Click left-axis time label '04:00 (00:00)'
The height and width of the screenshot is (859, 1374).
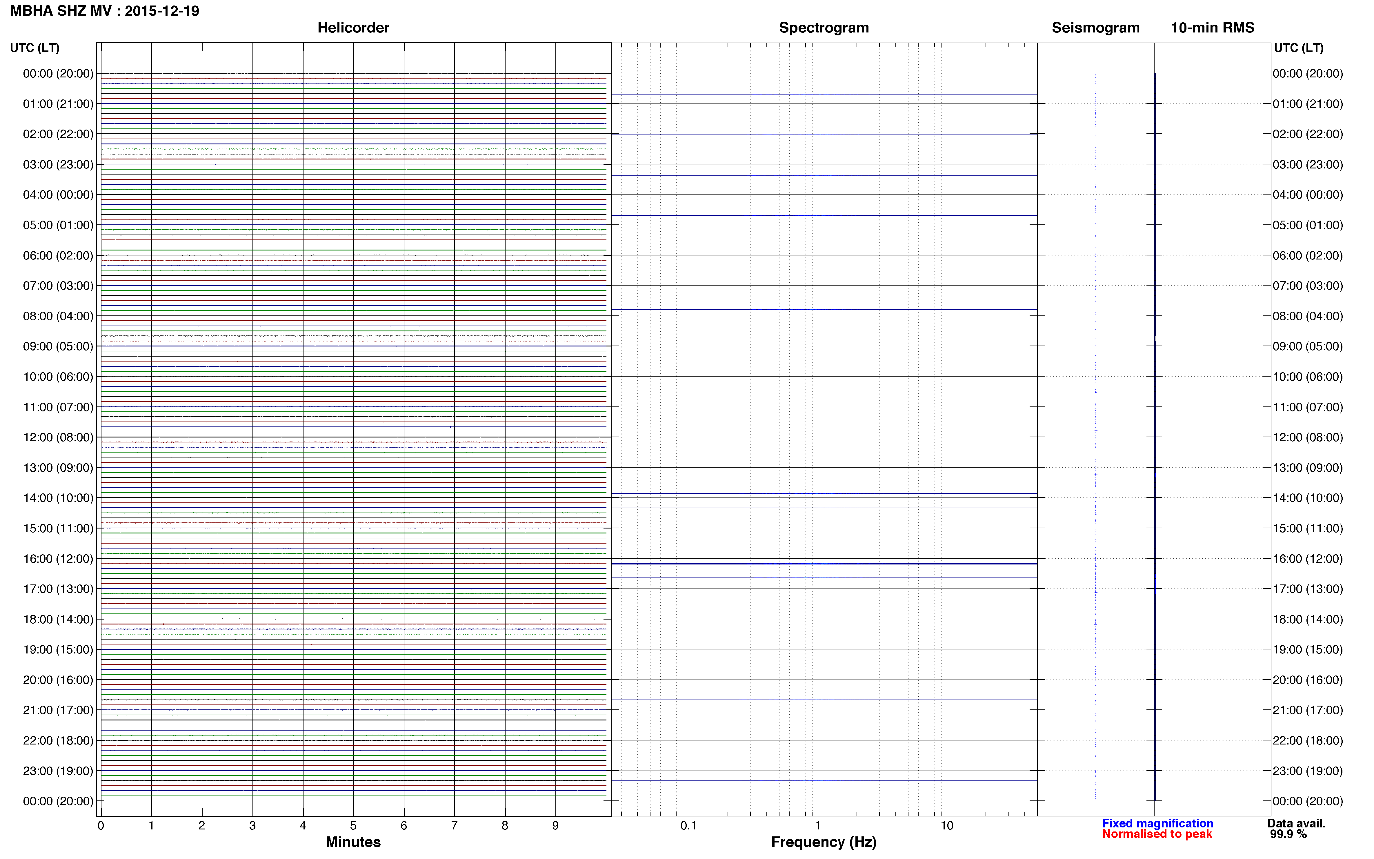58,195
